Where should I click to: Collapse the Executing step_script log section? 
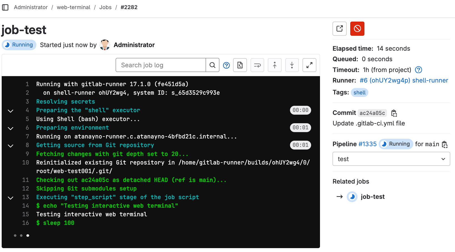(10, 197)
